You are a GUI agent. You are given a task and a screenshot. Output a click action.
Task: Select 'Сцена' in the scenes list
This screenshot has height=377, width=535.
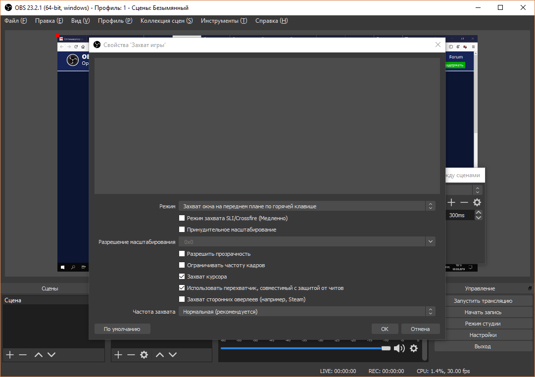(46, 300)
